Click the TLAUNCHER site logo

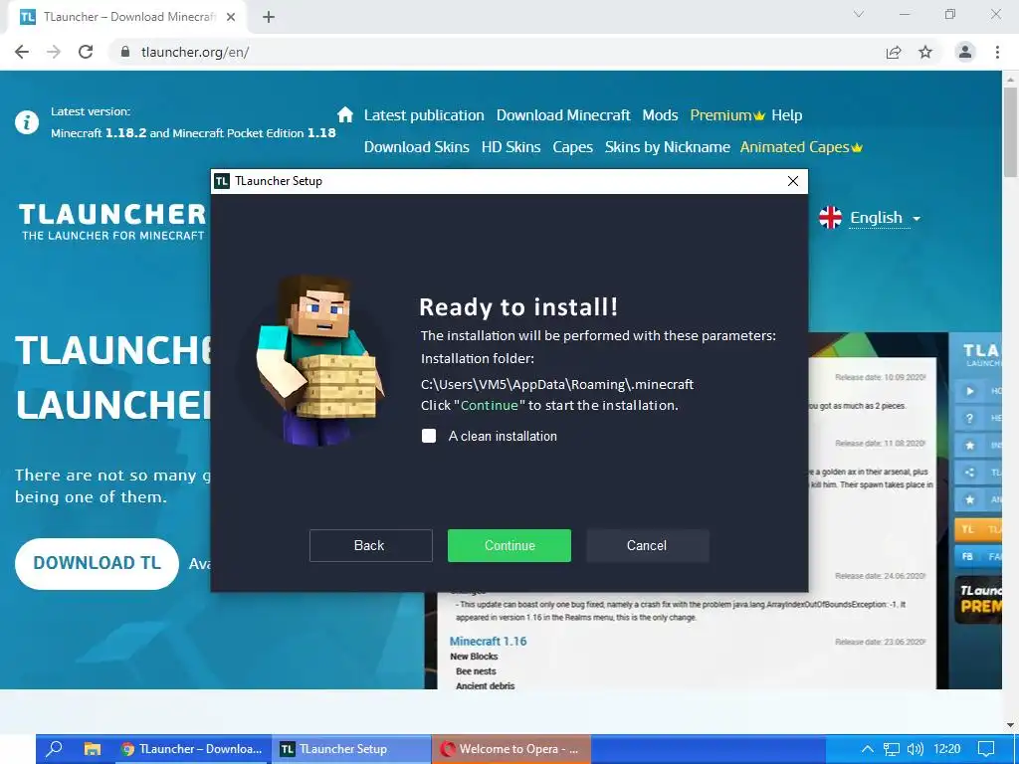pos(112,222)
